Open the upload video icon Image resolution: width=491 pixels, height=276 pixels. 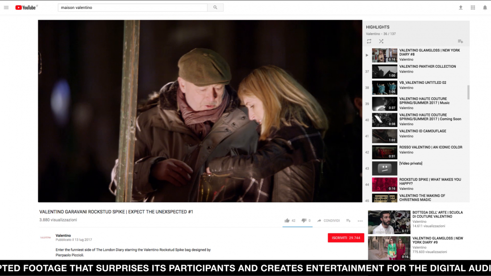(461, 8)
